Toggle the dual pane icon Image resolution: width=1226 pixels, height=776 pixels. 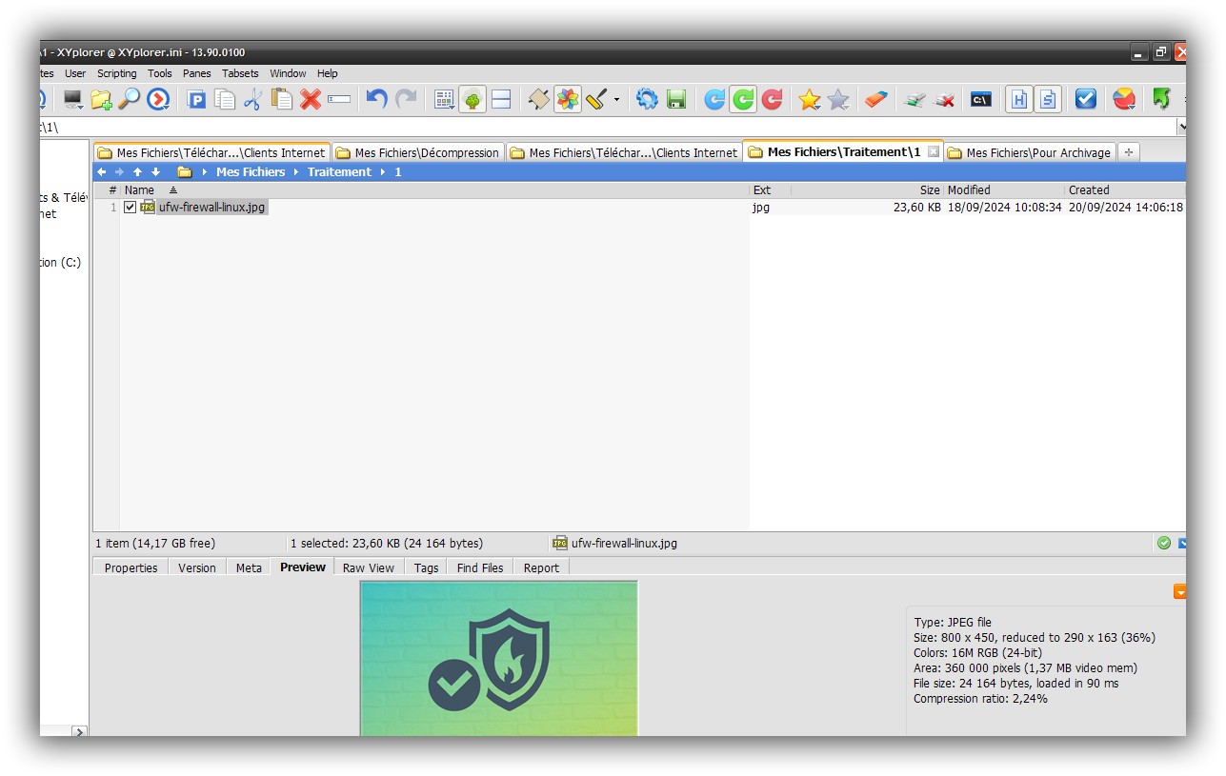tap(501, 99)
